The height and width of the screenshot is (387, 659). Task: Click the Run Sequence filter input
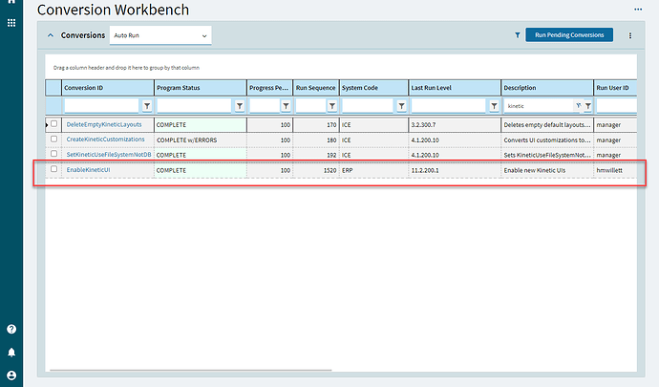click(311, 106)
